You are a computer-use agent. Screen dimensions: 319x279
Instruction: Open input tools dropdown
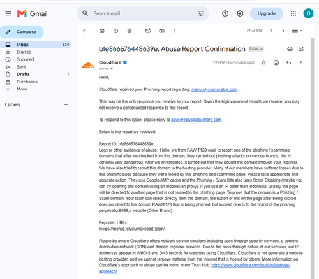(x=297, y=31)
